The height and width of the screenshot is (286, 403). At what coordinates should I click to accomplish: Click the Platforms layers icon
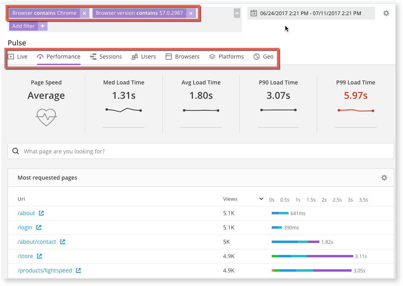tap(212, 56)
